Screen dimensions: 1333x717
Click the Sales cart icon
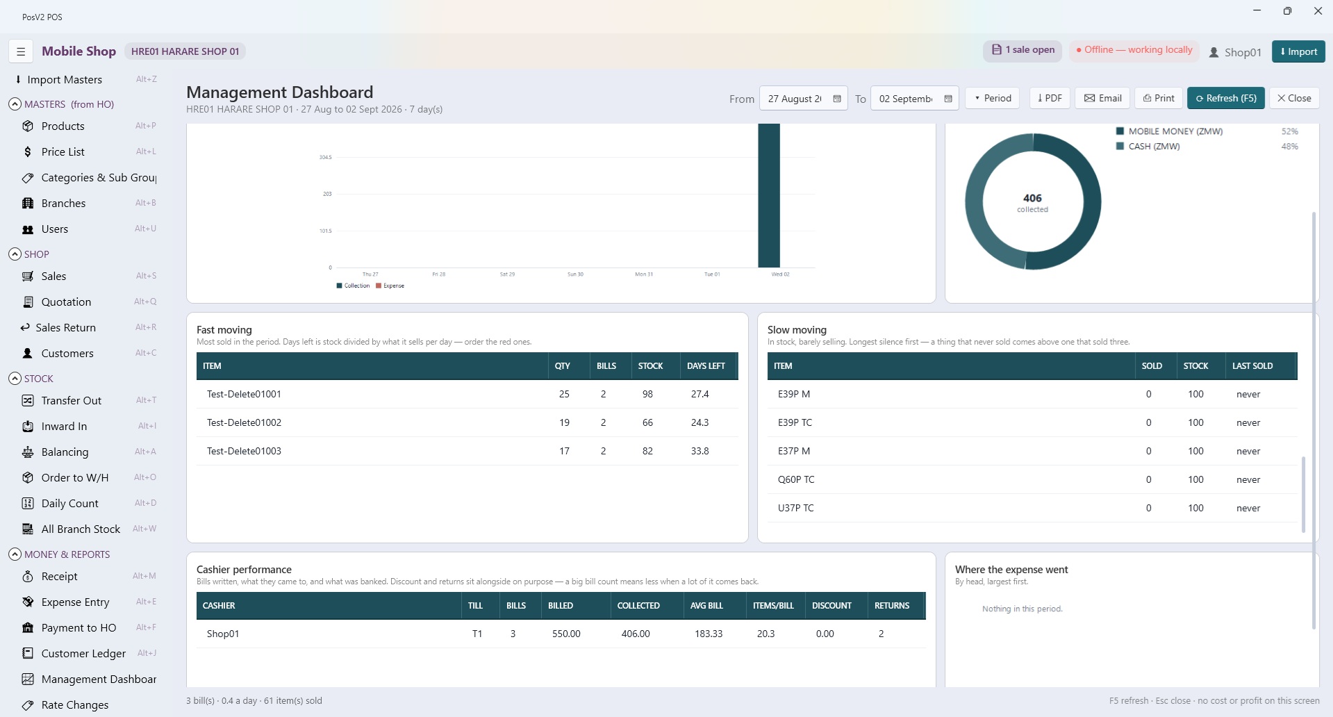28,276
